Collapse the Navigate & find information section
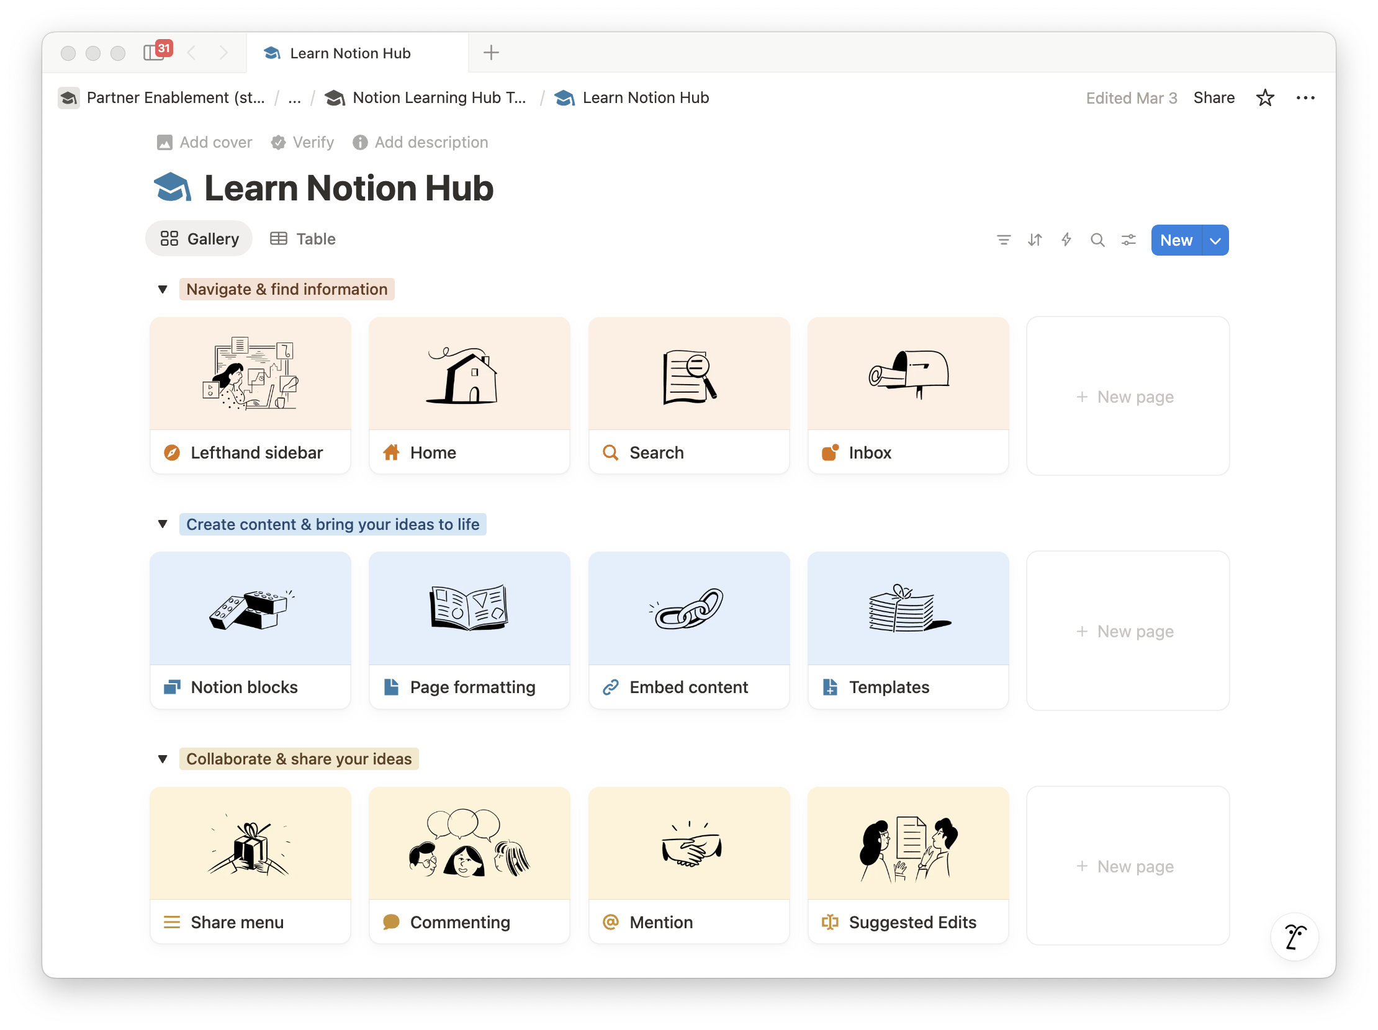 (x=163, y=289)
